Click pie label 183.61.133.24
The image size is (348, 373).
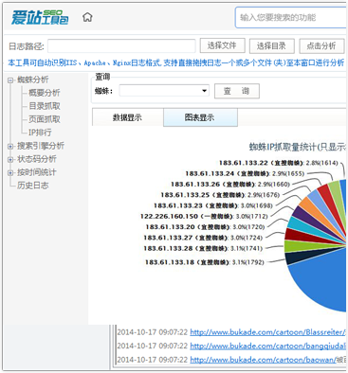click(245, 173)
